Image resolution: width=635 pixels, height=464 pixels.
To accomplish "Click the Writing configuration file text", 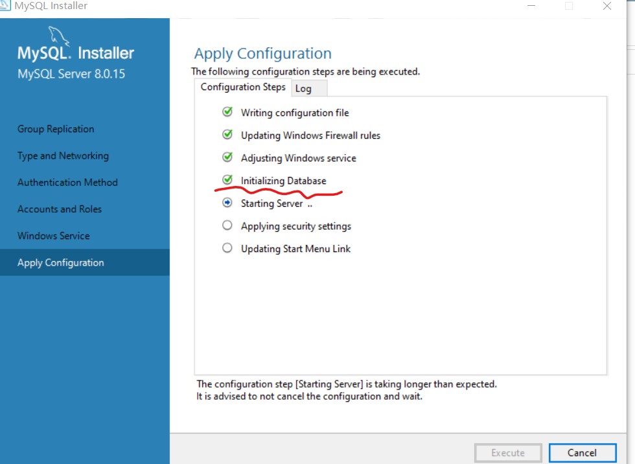I will click(x=295, y=113).
